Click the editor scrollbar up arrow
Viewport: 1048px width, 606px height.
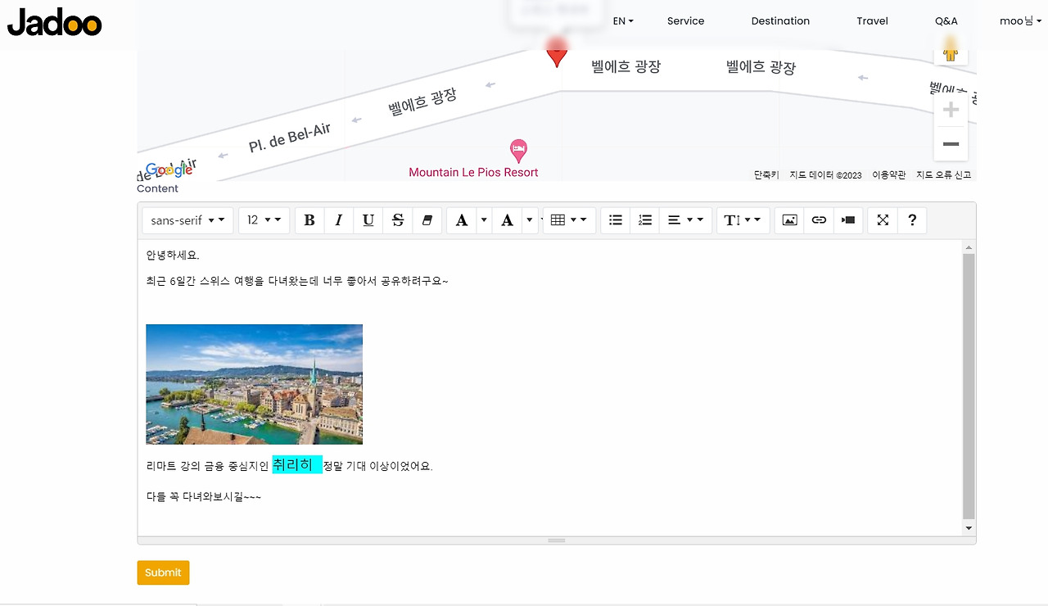point(969,246)
